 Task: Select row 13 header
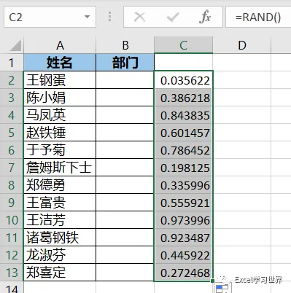coord(12,273)
